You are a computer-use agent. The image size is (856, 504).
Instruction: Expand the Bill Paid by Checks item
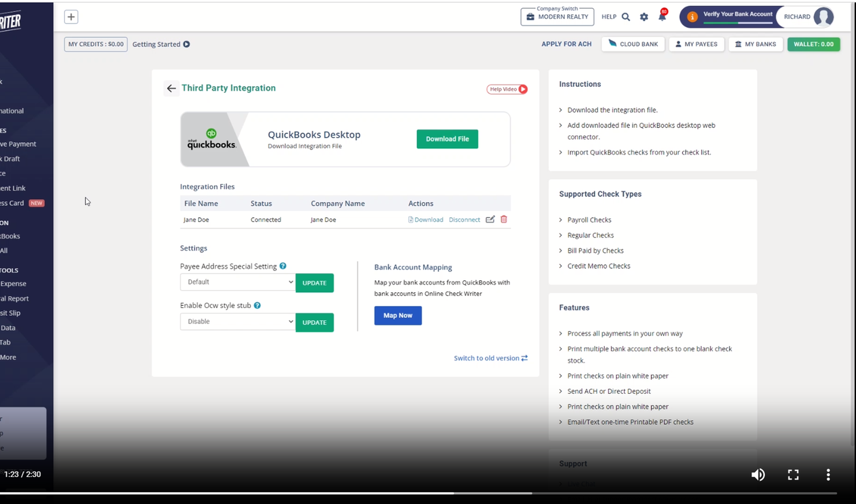point(595,251)
